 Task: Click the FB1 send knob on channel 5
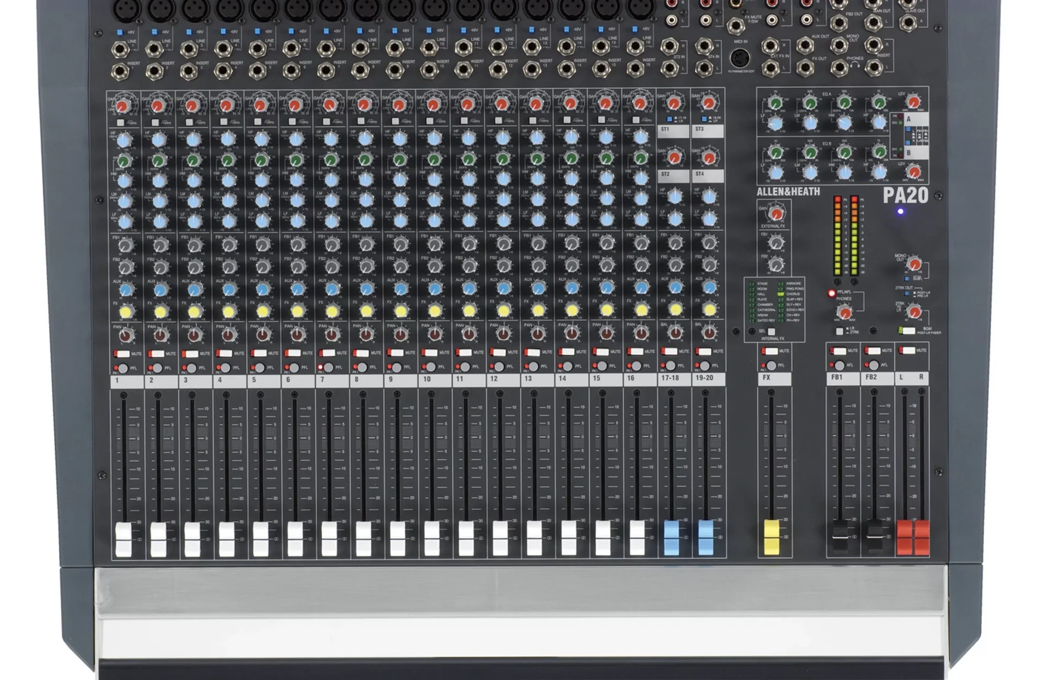pyautogui.click(x=263, y=245)
